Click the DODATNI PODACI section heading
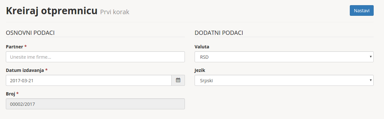The height and width of the screenshot is (119, 384). point(219,33)
